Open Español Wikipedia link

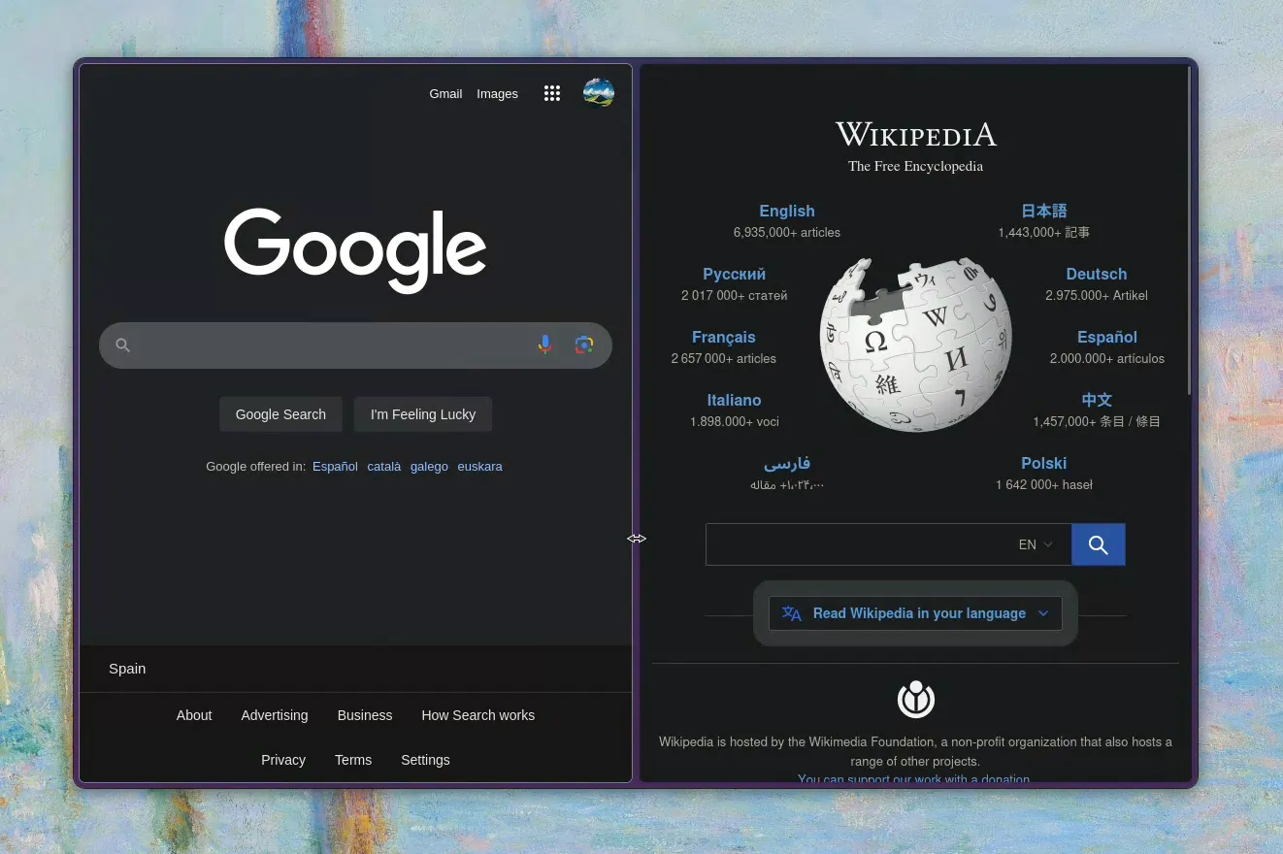click(1107, 337)
